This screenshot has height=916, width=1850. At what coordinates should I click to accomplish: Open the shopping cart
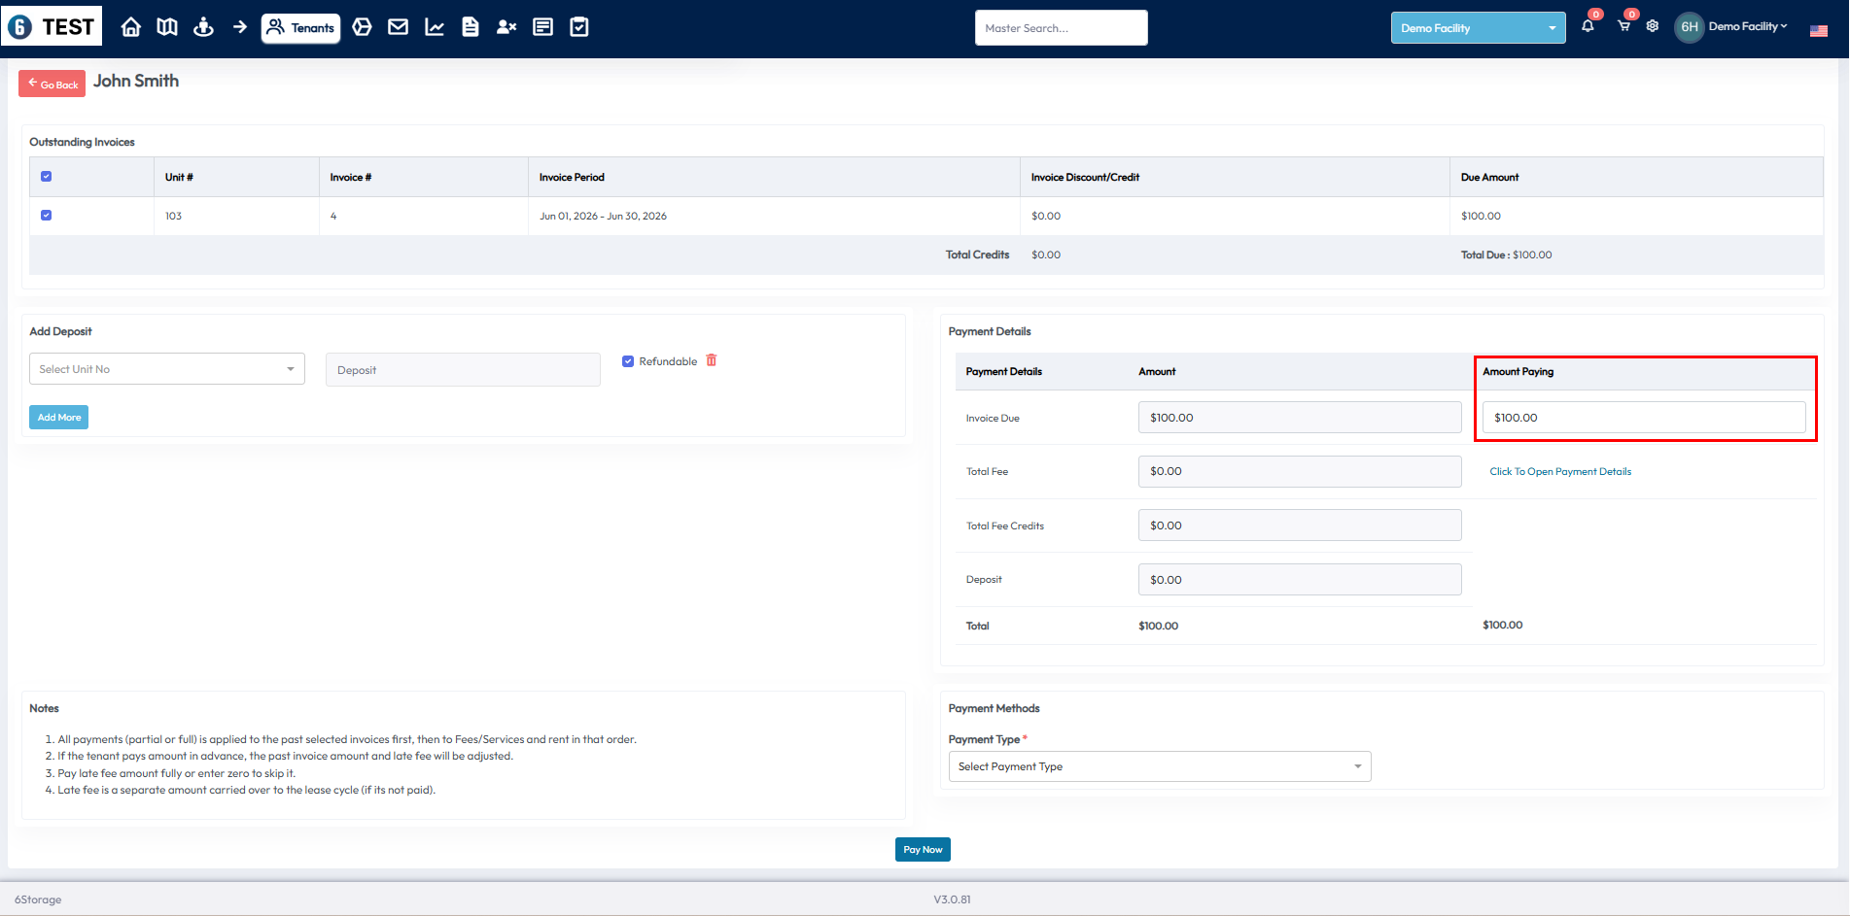1623,26
